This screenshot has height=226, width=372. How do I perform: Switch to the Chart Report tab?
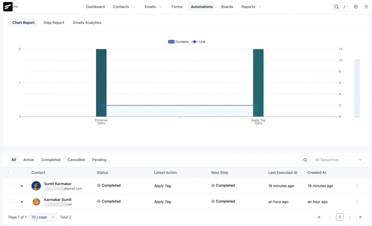pos(24,23)
